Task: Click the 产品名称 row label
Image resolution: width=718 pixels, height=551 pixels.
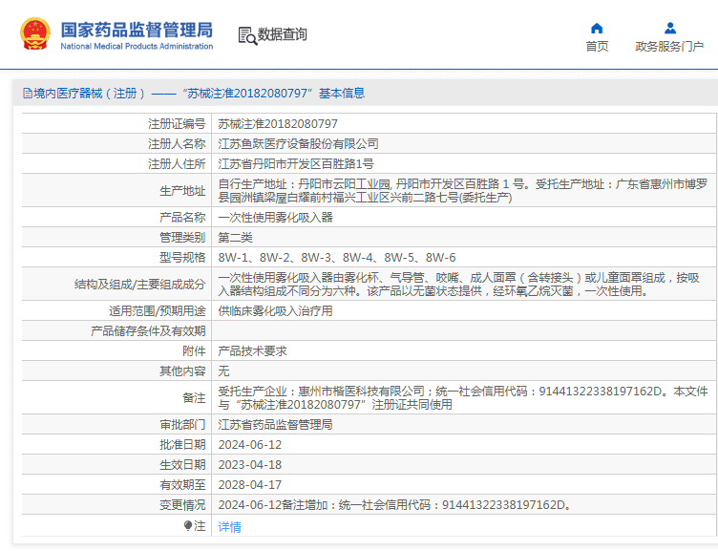Action: click(x=182, y=217)
